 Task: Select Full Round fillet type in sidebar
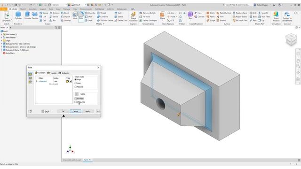point(30,82)
